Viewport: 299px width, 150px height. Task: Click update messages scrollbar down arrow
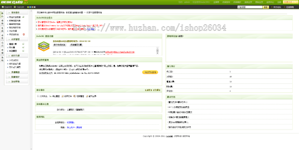pos(157,53)
